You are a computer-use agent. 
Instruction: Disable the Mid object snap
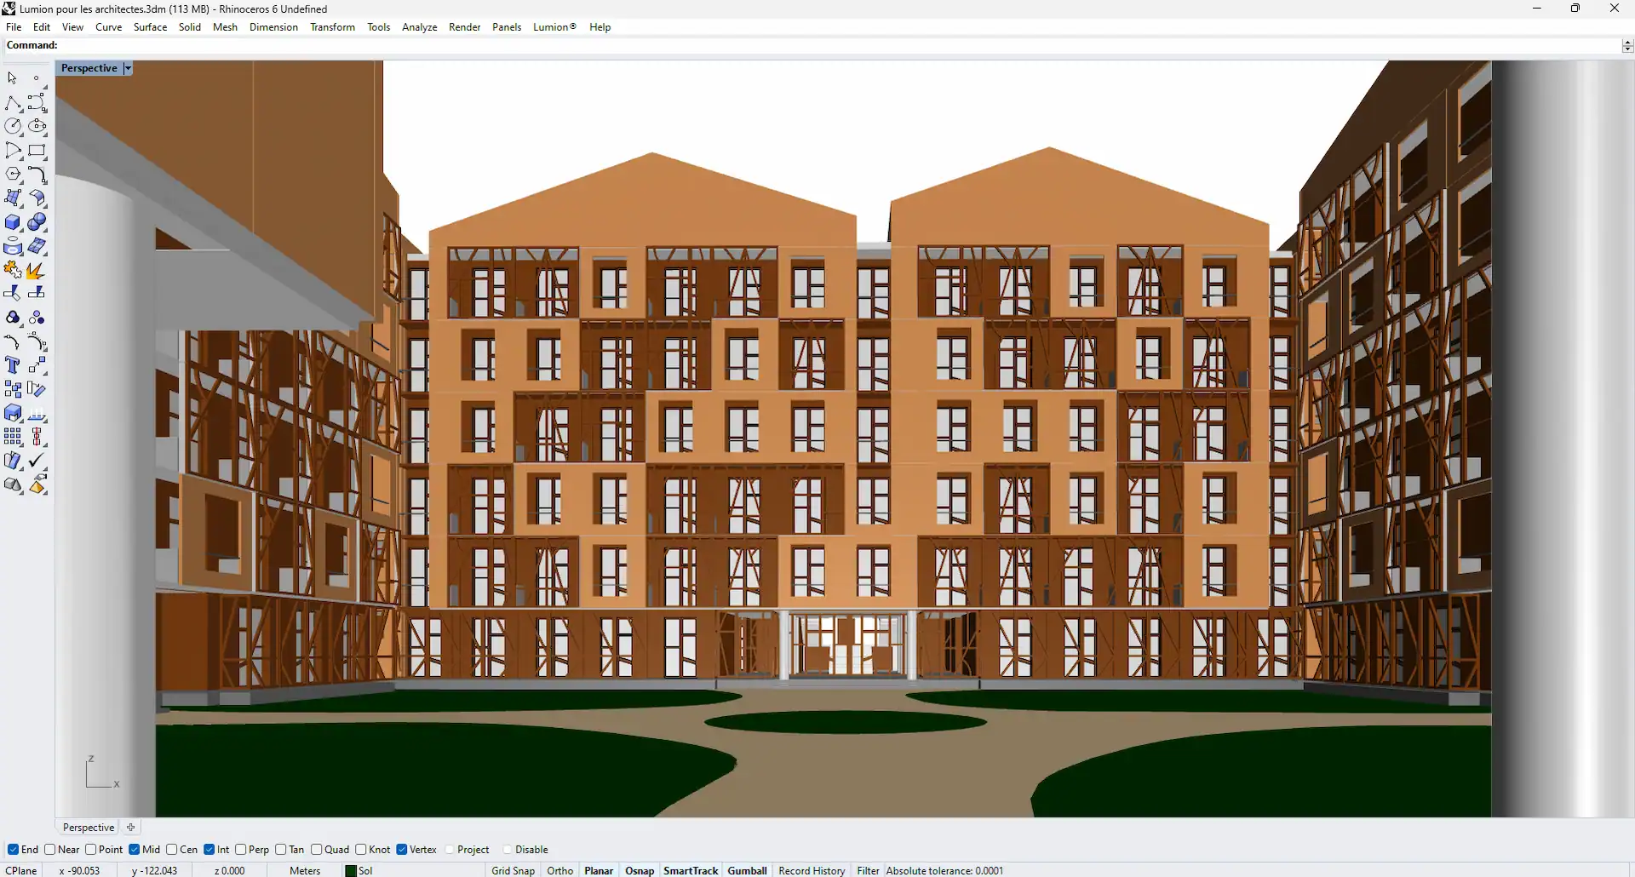point(135,849)
